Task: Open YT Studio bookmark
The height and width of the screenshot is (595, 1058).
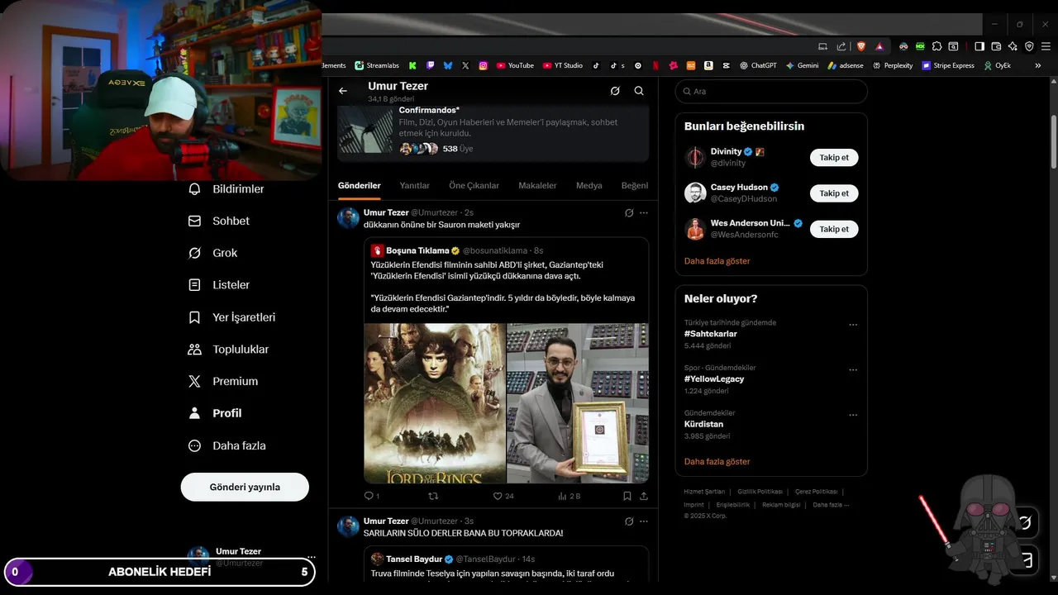Action: coord(563,65)
